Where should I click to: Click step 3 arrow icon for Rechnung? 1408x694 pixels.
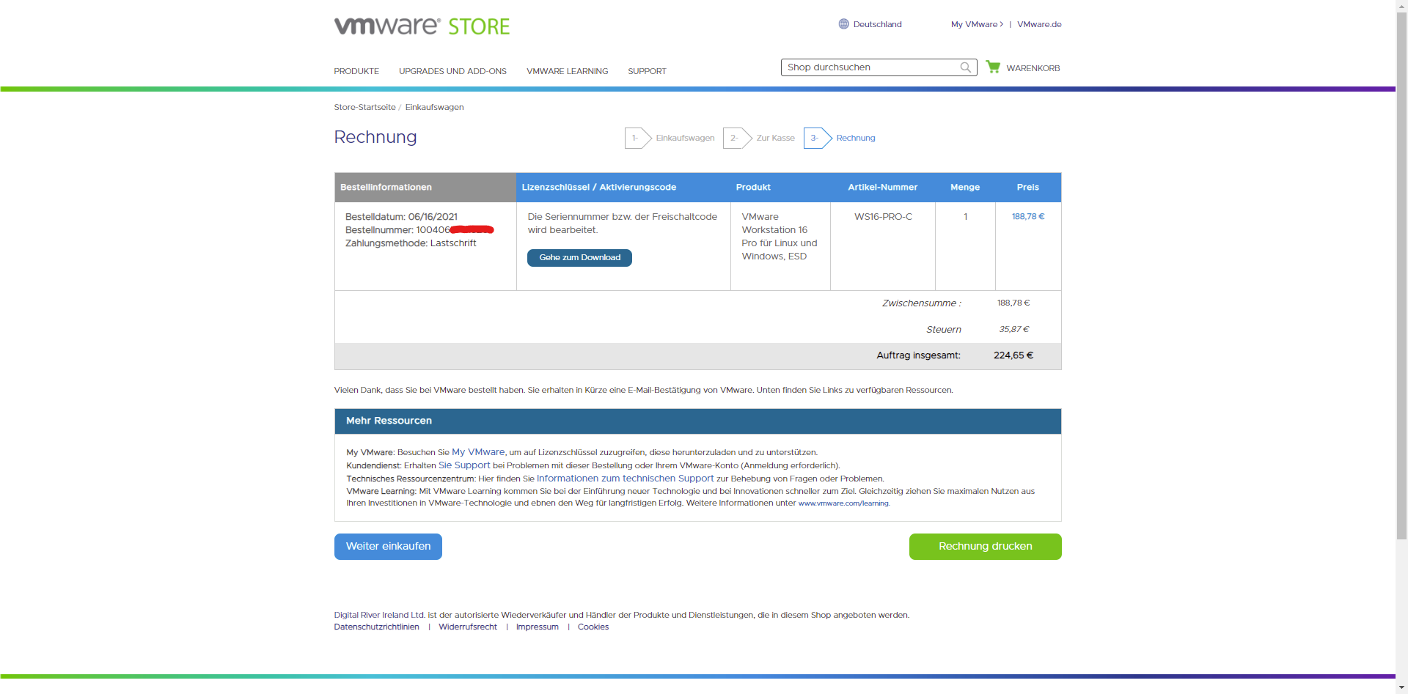(x=818, y=138)
